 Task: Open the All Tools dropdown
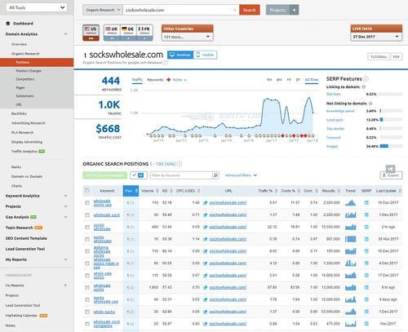(37, 7)
